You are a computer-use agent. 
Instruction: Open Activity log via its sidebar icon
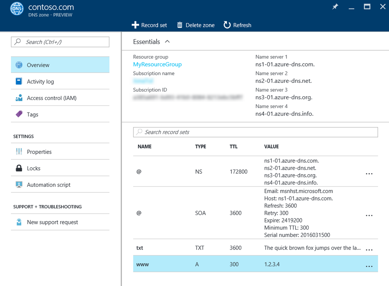point(19,81)
